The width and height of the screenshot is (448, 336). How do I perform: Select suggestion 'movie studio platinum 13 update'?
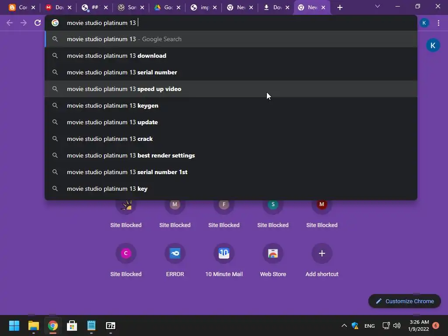(231, 122)
